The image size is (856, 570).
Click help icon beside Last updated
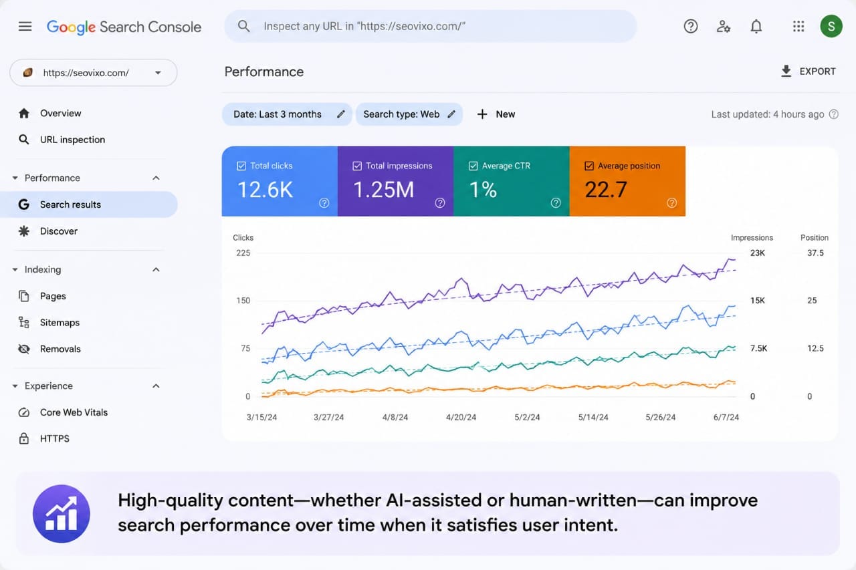point(833,114)
